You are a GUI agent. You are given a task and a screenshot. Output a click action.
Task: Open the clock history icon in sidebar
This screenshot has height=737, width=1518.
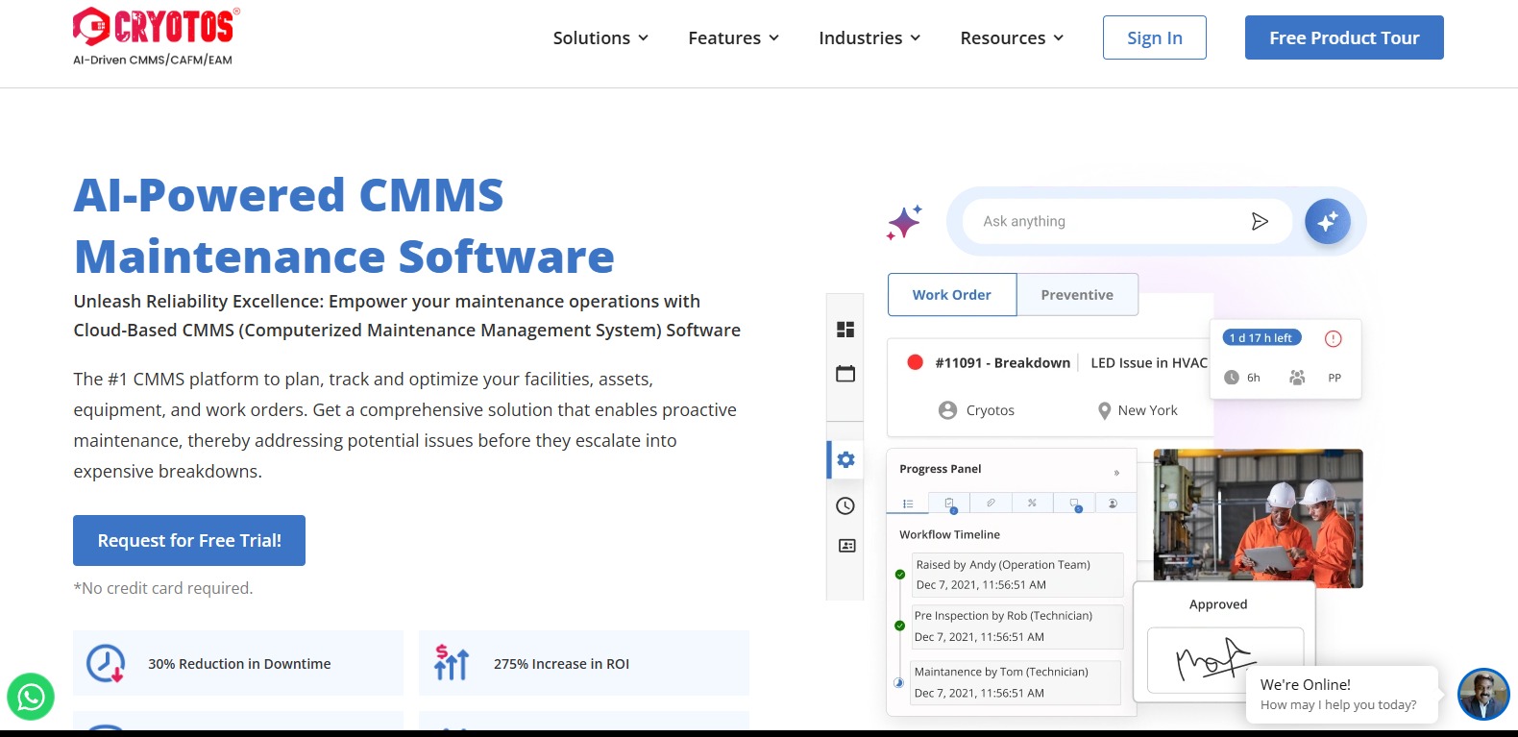[x=845, y=506]
